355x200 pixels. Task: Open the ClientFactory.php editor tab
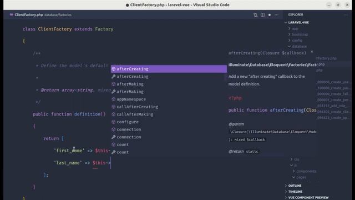(x=28, y=15)
